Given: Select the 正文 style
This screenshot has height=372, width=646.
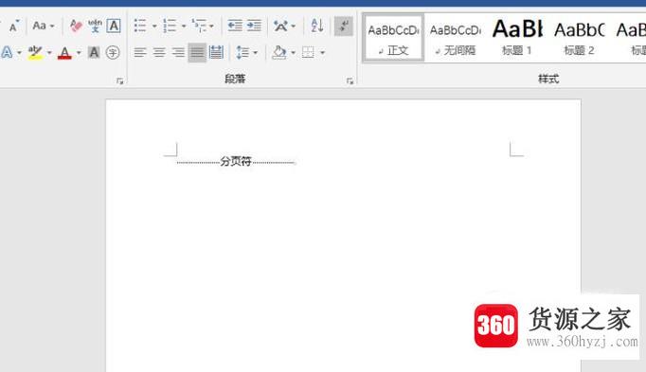Looking at the screenshot, I should point(394,38).
